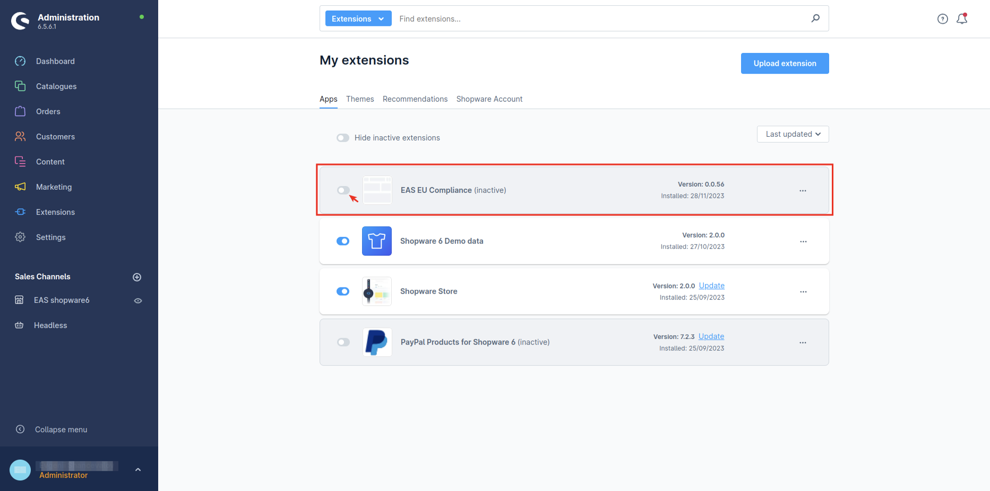Click the notification bell icon

pyautogui.click(x=961, y=19)
